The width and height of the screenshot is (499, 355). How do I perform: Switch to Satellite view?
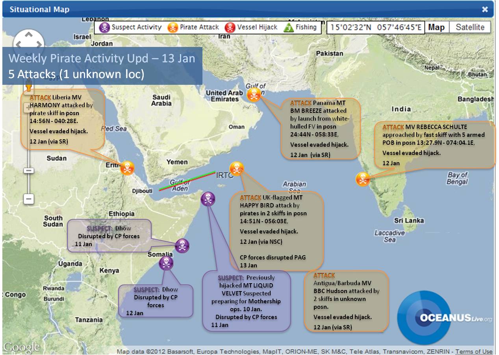point(470,27)
